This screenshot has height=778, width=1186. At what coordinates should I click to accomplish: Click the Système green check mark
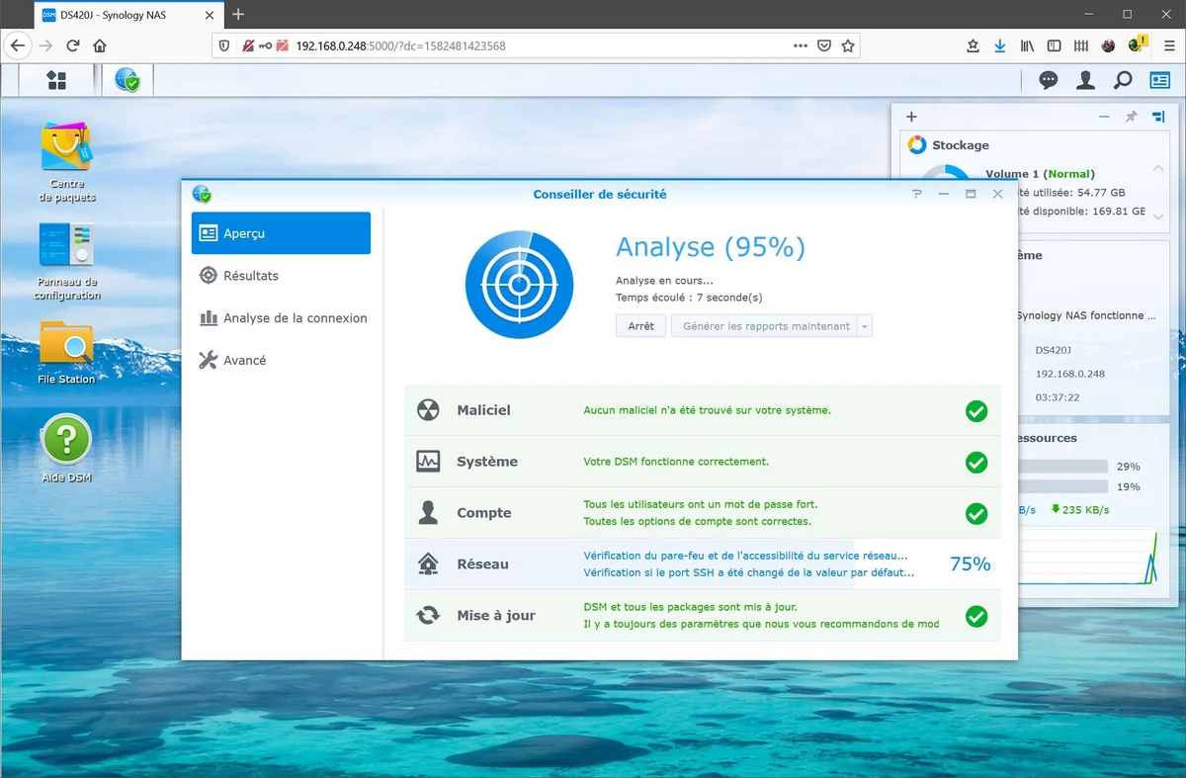tap(976, 463)
